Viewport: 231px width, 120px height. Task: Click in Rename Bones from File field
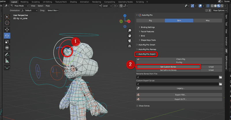pyautogui.click(x=177, y=77)
